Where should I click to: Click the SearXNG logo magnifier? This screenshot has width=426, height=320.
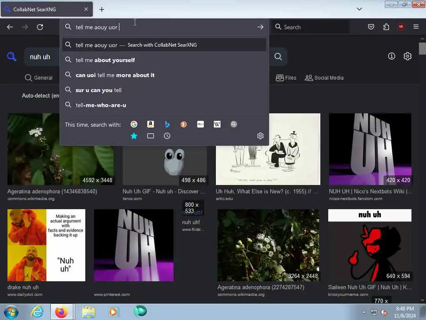[12, 57]
